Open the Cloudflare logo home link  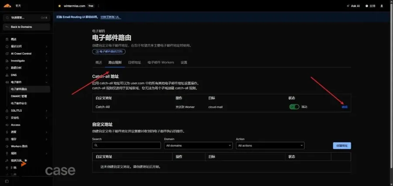7,6
